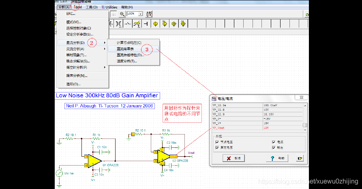This screenshot has width=362, height=189.
Task: Select the second yellow controlled source icon
Action: click(x=165, y=24)
